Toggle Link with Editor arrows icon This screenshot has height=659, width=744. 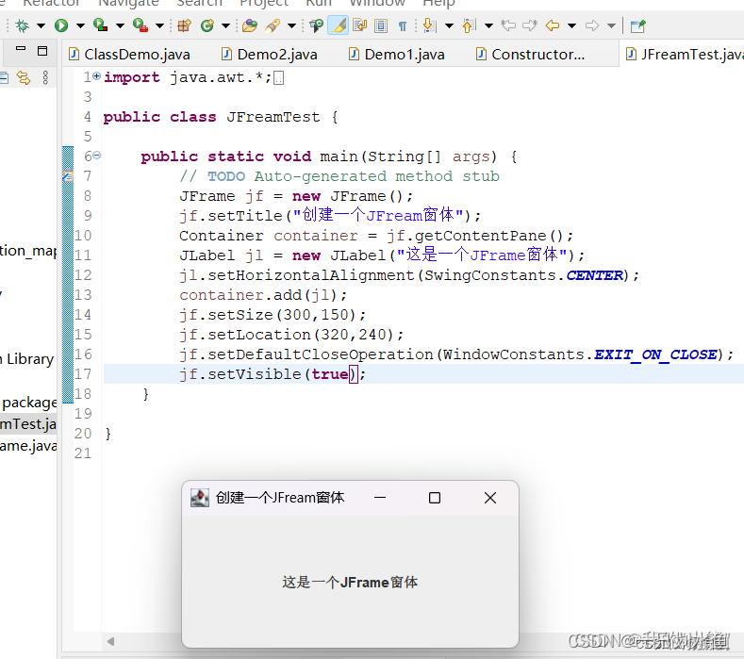tap(24, 77)
